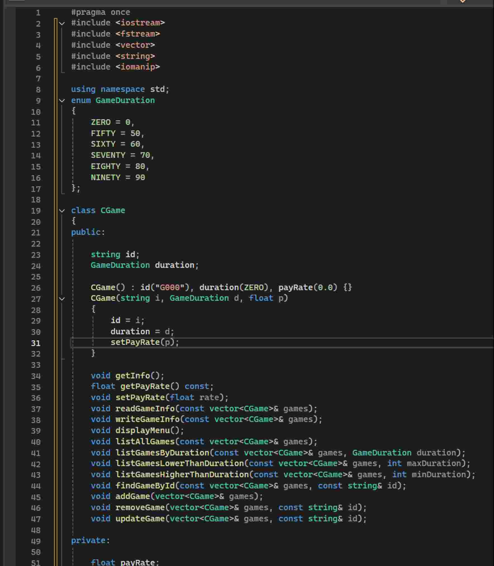Click the #pragma once directive
Viewport: 494px width, 566px height.
(x=100, y=12)
